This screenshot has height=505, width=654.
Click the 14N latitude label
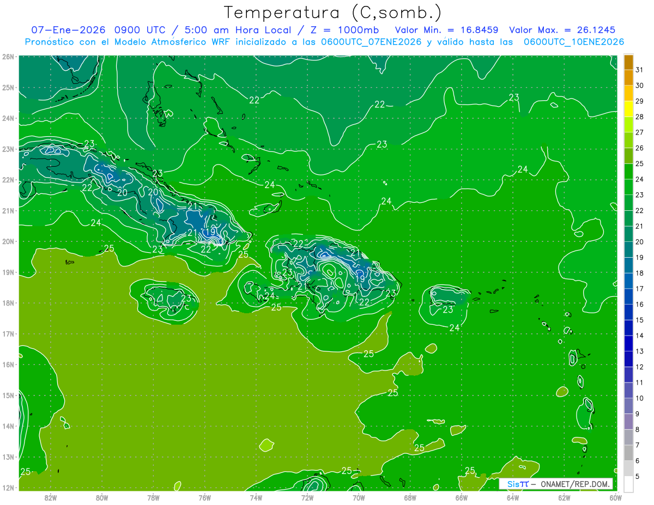click(8, 426)
